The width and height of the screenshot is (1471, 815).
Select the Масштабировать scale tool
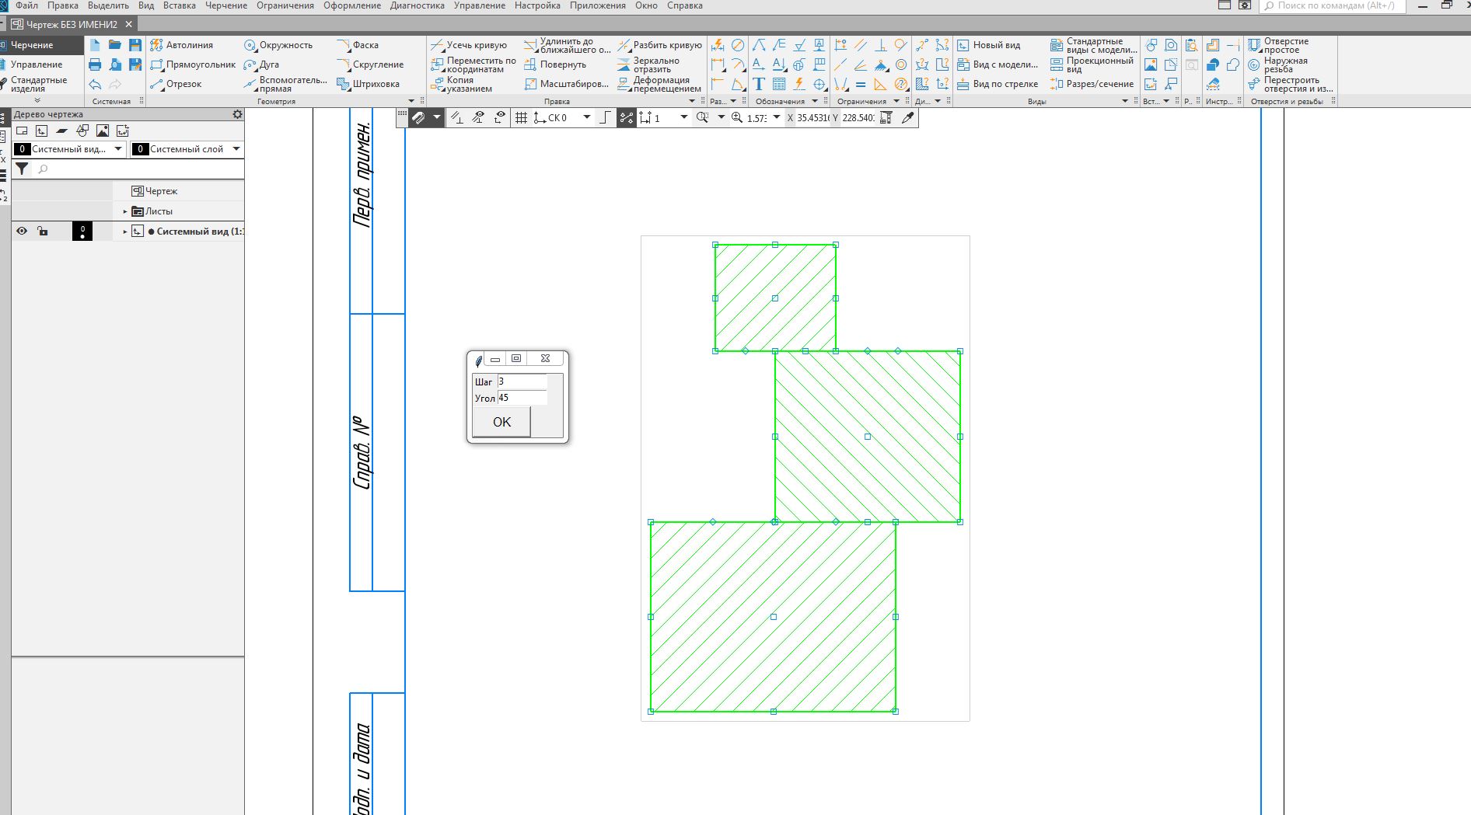pyautogui.click(x=566, y=84)
